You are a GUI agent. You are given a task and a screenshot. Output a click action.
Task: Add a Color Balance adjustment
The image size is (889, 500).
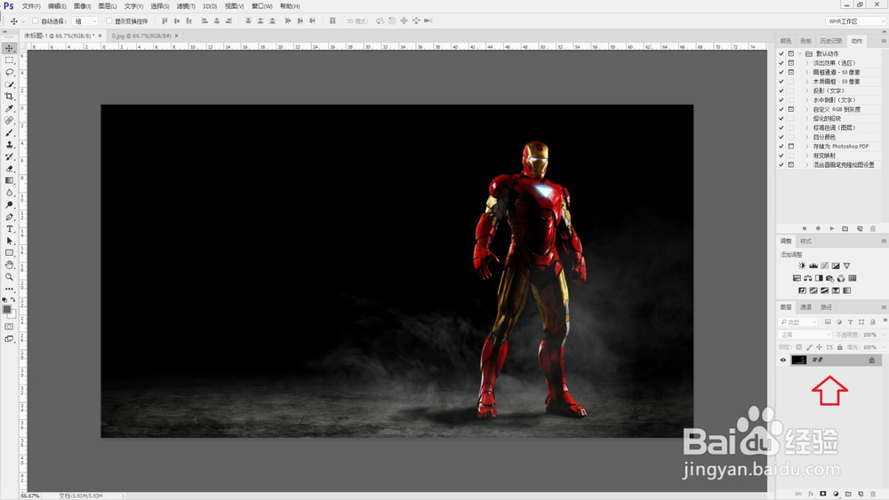coord(808,278)
